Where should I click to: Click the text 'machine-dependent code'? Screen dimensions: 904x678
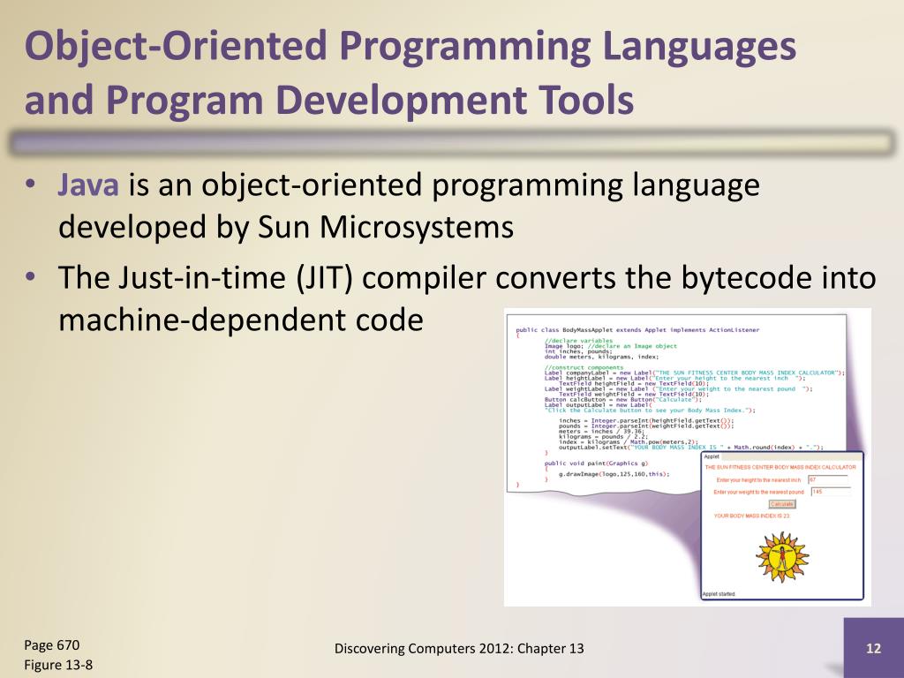[x=241, y=320]
